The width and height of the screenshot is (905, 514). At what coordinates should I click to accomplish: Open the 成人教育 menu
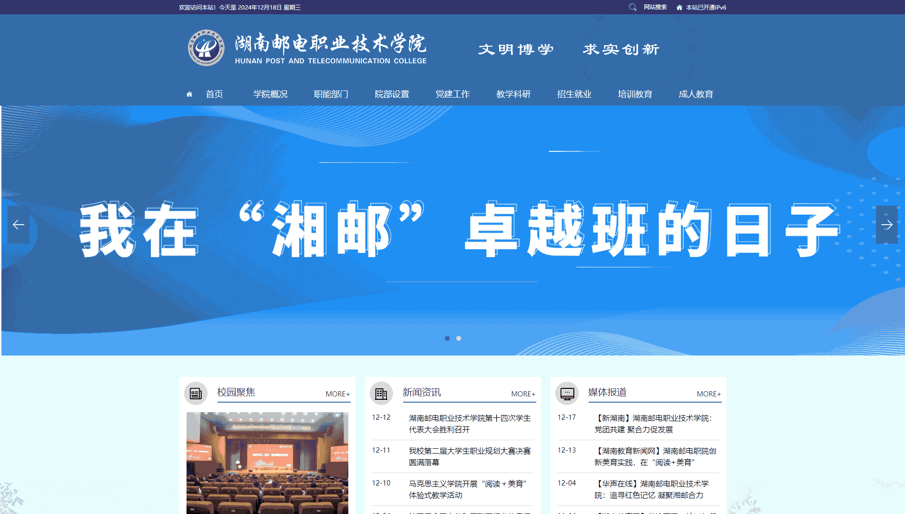696,94
